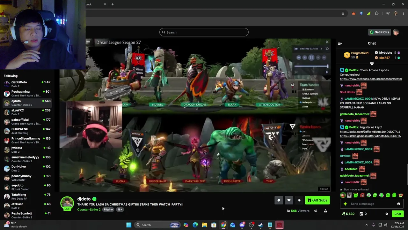
Task: Open jwldota channel in the sidebar
Action: click(27, 149)
